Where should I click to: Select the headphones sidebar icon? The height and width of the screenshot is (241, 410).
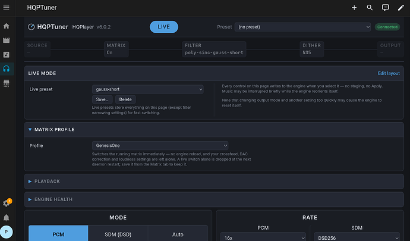tap(7, 69)
